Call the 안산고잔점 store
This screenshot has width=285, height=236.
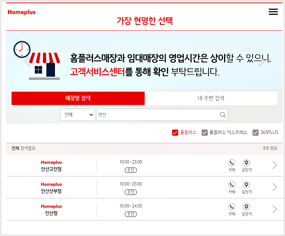[232, 166]
